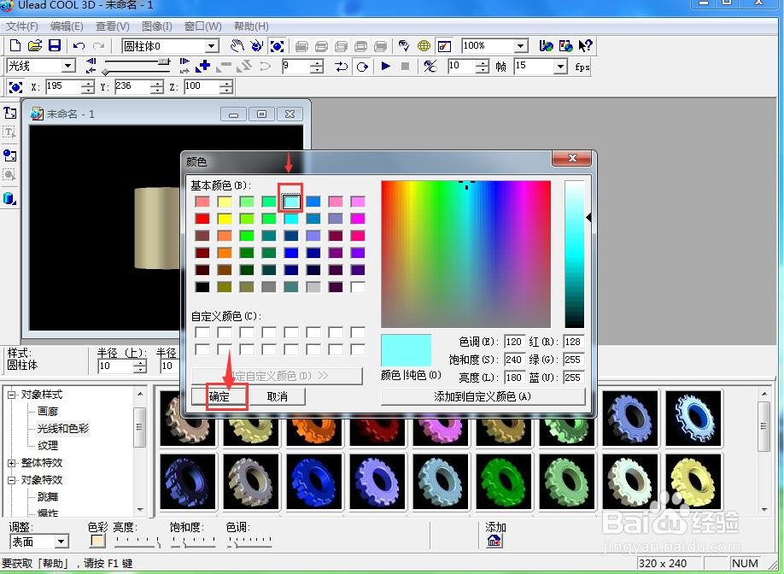Screen dimensions: 784x574
Task: Click the Create animation file icon
Action: (566, 46)
